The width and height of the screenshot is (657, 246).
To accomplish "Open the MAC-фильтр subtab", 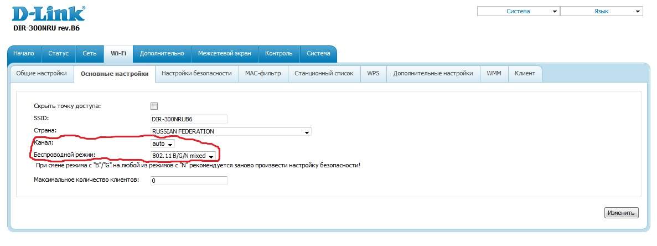I will (x=263, y=73).
